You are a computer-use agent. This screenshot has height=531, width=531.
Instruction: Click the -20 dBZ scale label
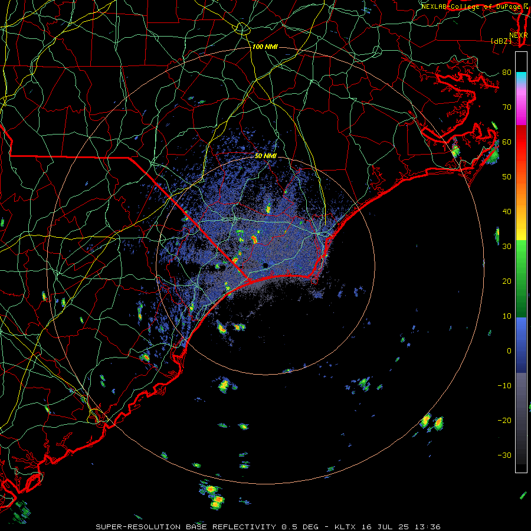(504, 420)
